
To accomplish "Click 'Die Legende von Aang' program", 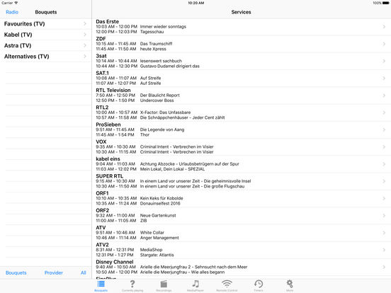I will click(162, 130).
